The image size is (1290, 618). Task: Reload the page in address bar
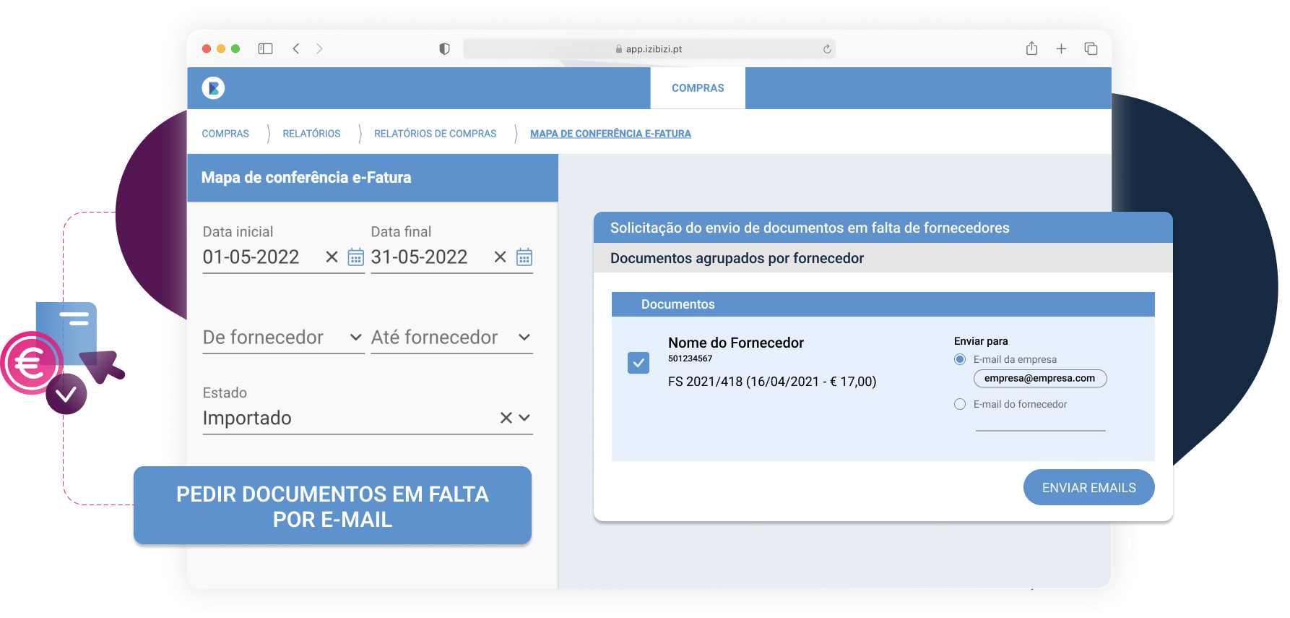coord(827,49)
